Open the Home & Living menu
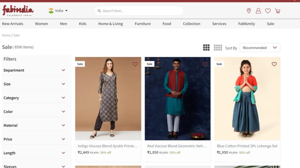 pos(110,24)
